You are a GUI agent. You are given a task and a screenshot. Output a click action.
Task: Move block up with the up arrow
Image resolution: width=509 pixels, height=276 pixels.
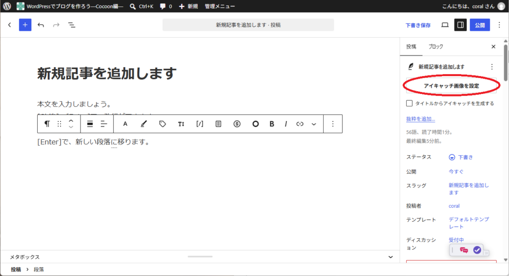point(71,121)
